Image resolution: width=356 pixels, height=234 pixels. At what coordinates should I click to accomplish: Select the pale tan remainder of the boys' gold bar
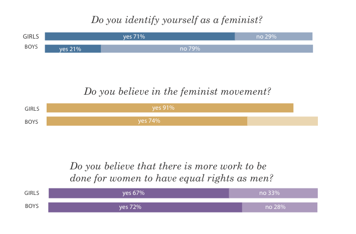[282, 121]
